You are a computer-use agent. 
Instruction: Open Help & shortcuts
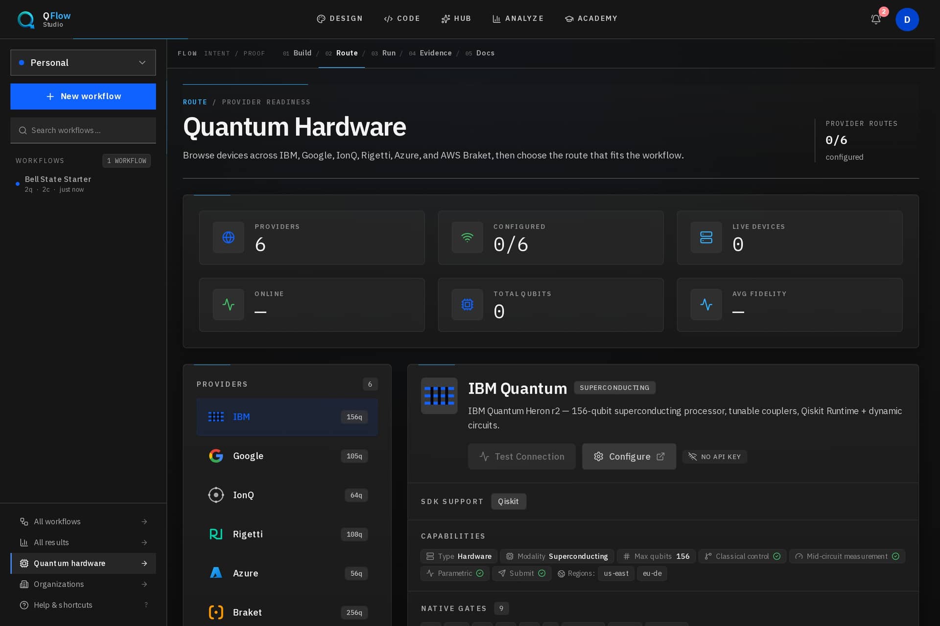[x=83, y=605]
